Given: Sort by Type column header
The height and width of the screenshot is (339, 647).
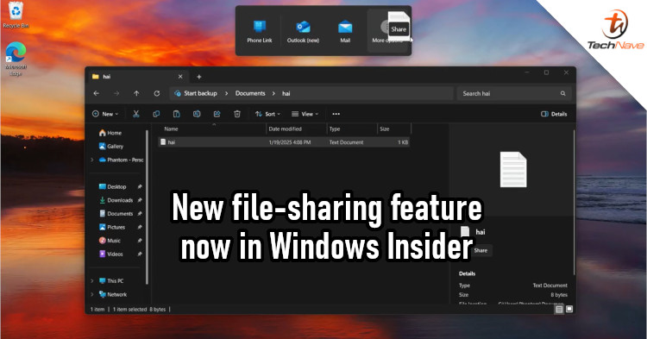Looking at the screenshot, I should pyautogui.click(x=352, y=129).
